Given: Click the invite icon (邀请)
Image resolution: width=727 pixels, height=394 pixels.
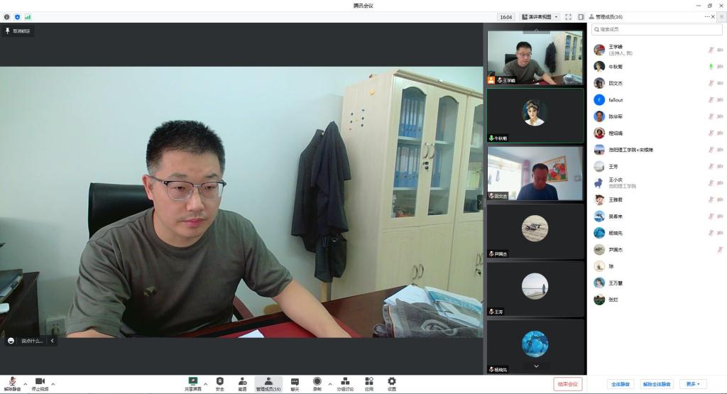Looking at the screenshot, I should pyautogui.click(x=242, y=381).
